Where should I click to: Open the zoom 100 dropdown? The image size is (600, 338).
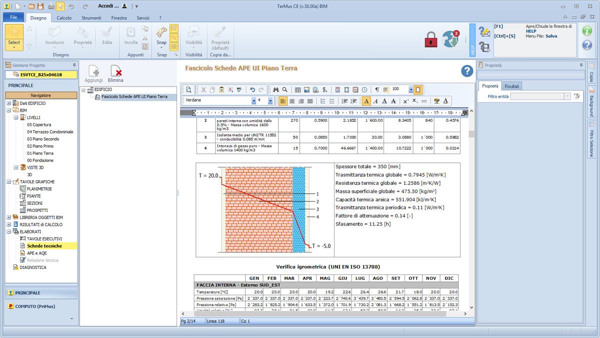click(411, 90)
